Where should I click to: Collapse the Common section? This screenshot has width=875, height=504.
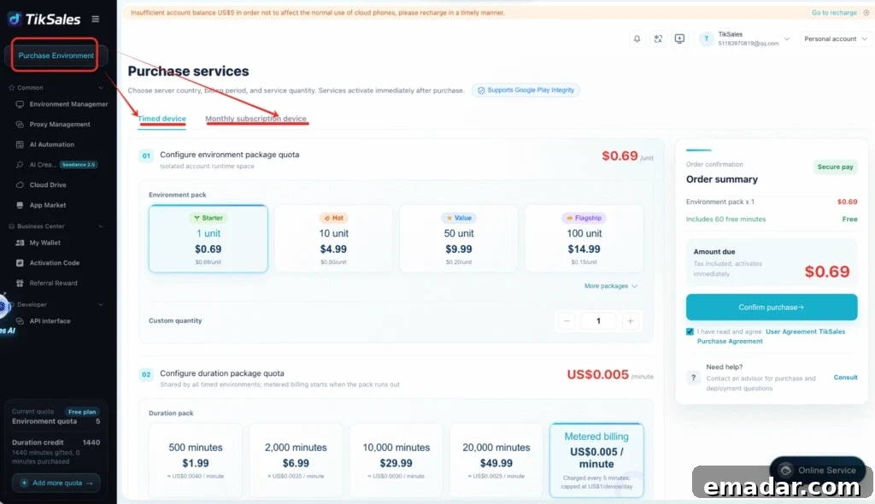point(101,88)
